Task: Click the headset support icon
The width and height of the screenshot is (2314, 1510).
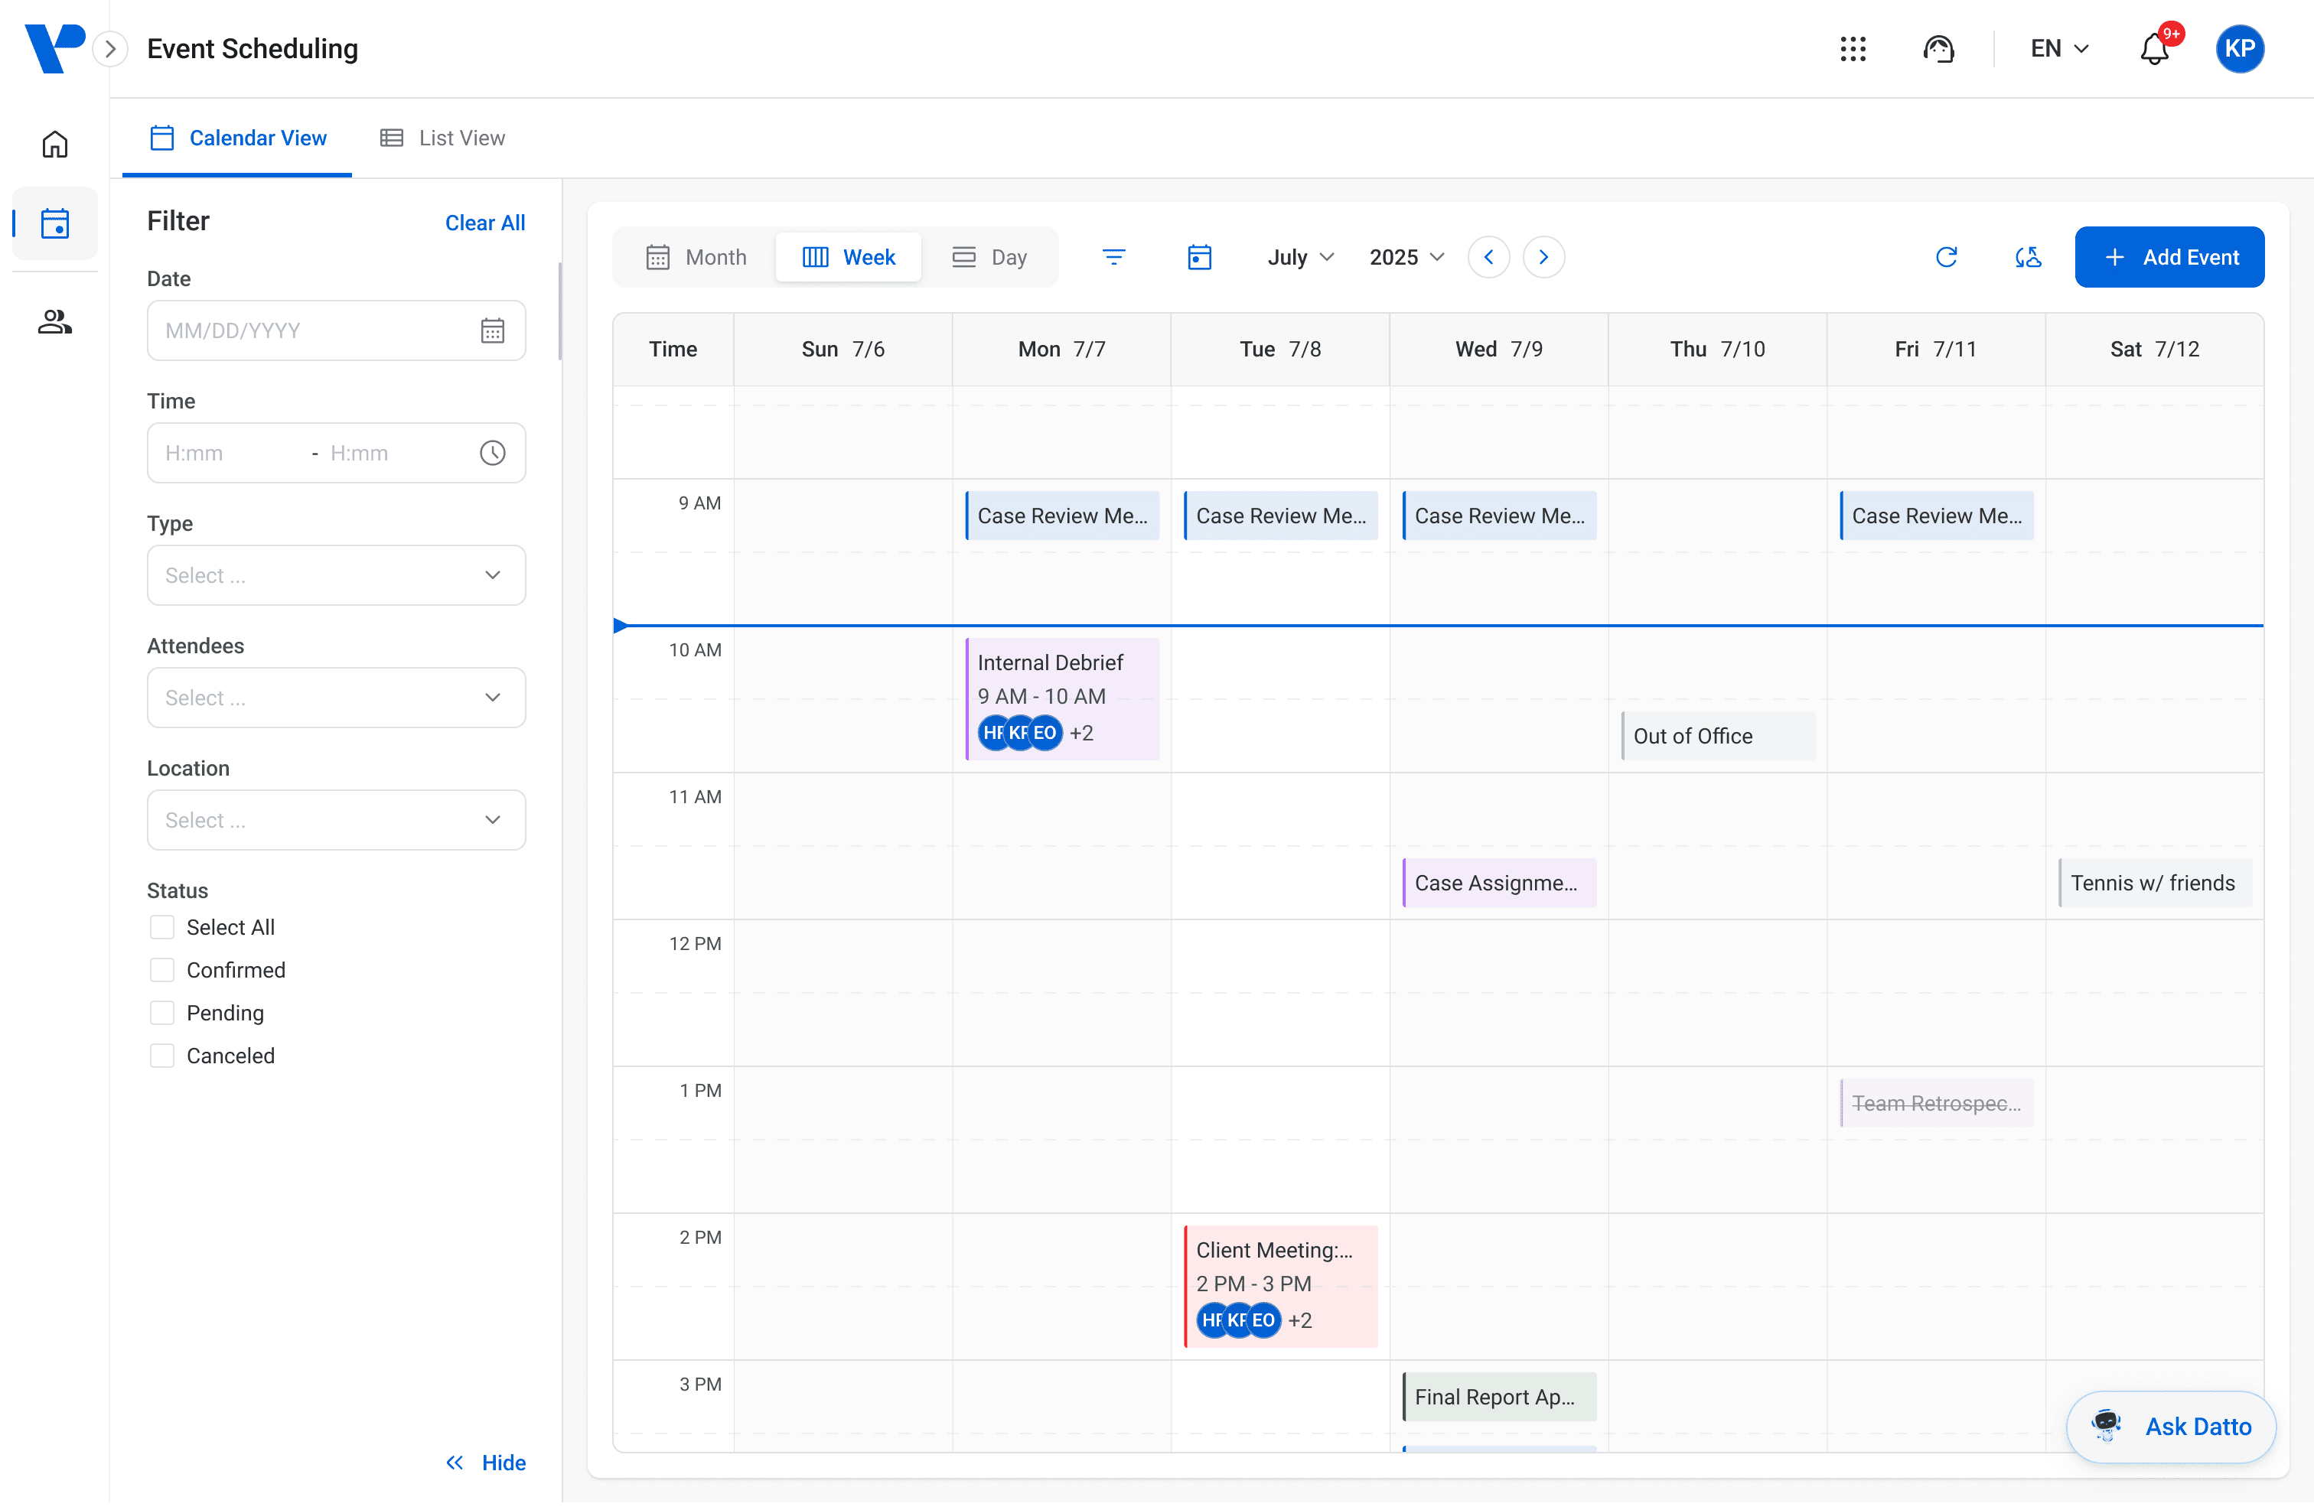Action: point(1938,49)
